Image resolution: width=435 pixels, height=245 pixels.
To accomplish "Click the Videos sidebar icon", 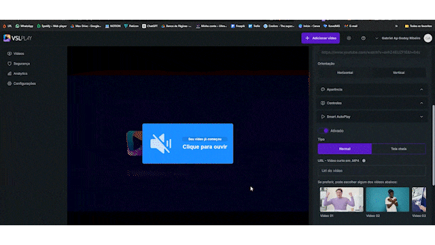I will [x=10, y=54].
